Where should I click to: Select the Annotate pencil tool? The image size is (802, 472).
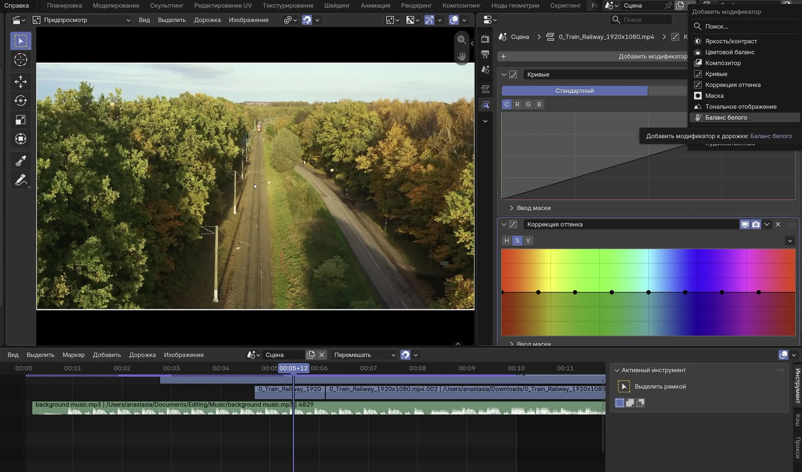point(21,180)
